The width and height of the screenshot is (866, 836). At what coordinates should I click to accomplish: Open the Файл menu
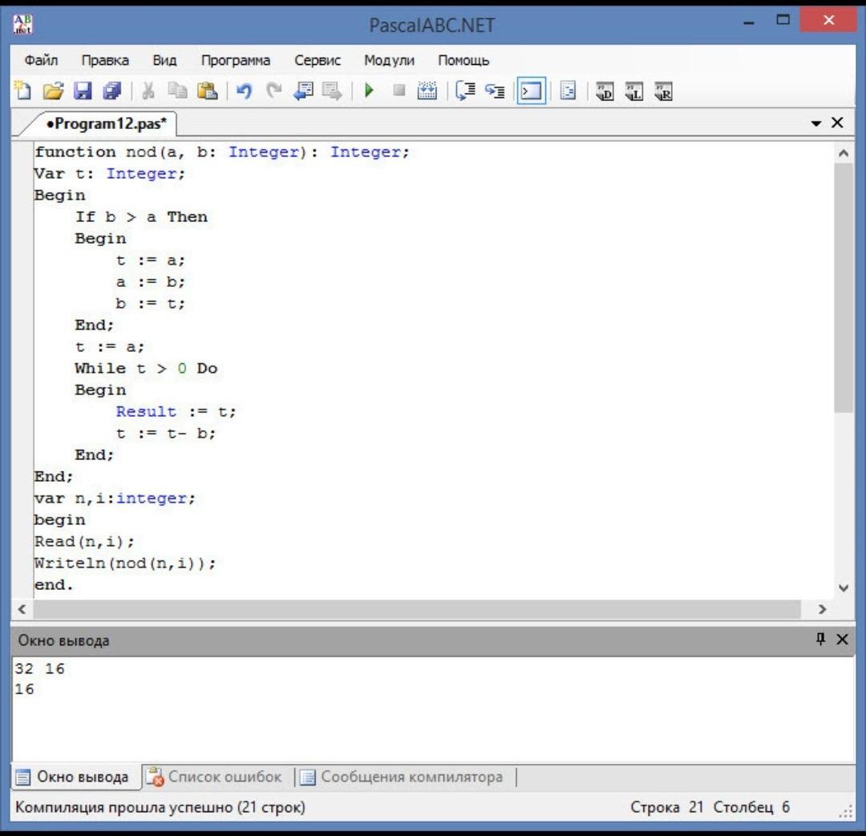pos(41,60)
